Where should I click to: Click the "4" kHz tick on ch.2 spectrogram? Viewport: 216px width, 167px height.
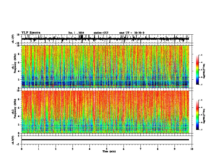point(19,116)
